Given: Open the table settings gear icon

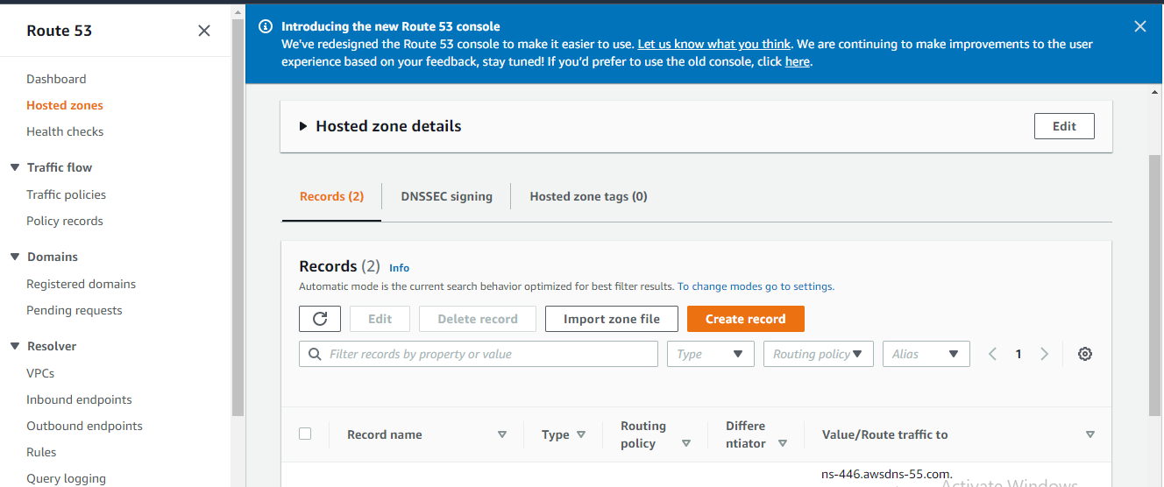Looking at the screenshot, I should point(1085,354).
